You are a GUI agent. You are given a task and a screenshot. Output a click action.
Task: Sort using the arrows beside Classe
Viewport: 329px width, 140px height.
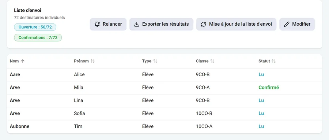212,61
